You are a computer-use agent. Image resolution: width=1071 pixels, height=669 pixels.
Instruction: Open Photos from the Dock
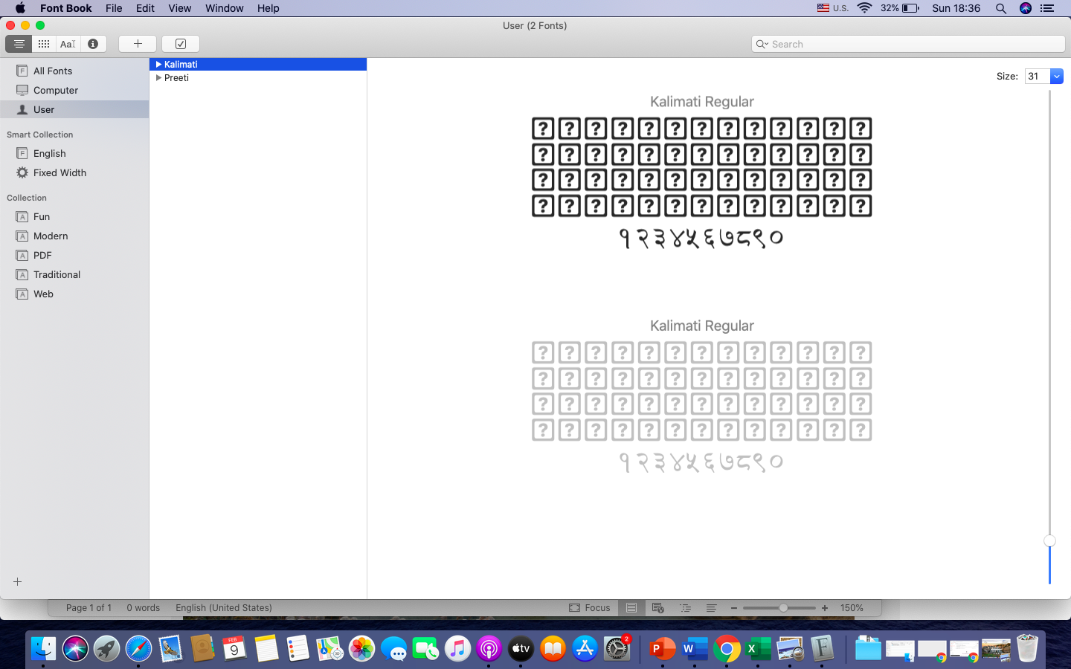coord(362,648)
